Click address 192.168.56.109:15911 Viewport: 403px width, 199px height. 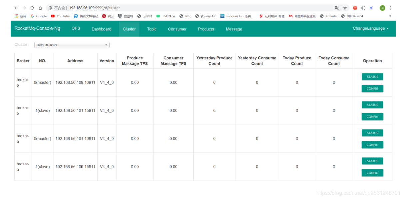tap(75, 167)
